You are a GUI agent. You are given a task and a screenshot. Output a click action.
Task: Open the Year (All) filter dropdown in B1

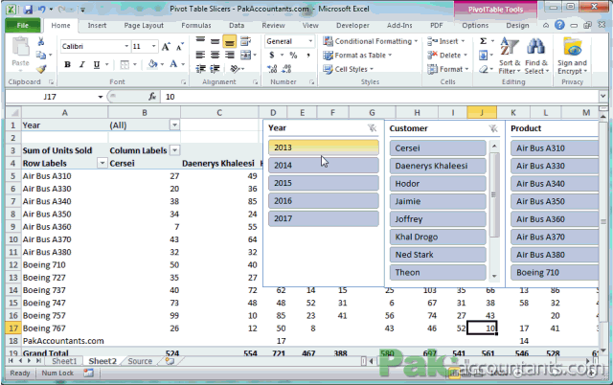174,125
